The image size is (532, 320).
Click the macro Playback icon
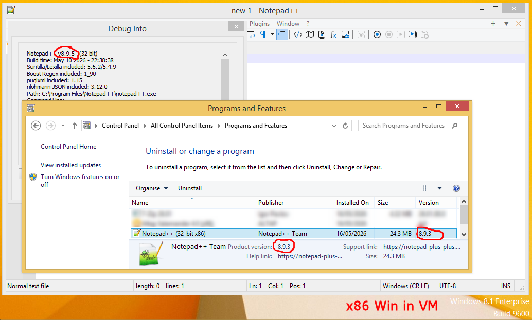coord(401,34)
